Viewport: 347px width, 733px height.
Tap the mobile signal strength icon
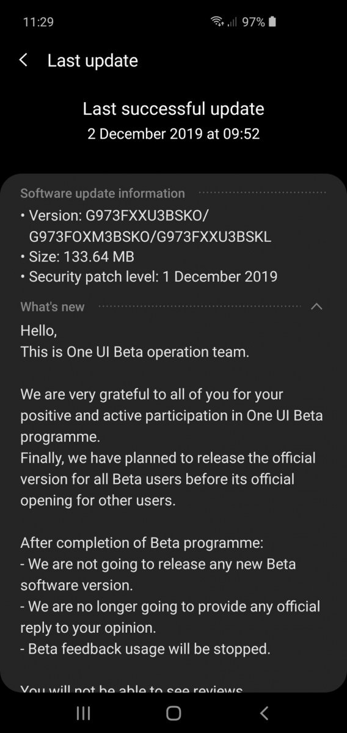coord(232,23)
